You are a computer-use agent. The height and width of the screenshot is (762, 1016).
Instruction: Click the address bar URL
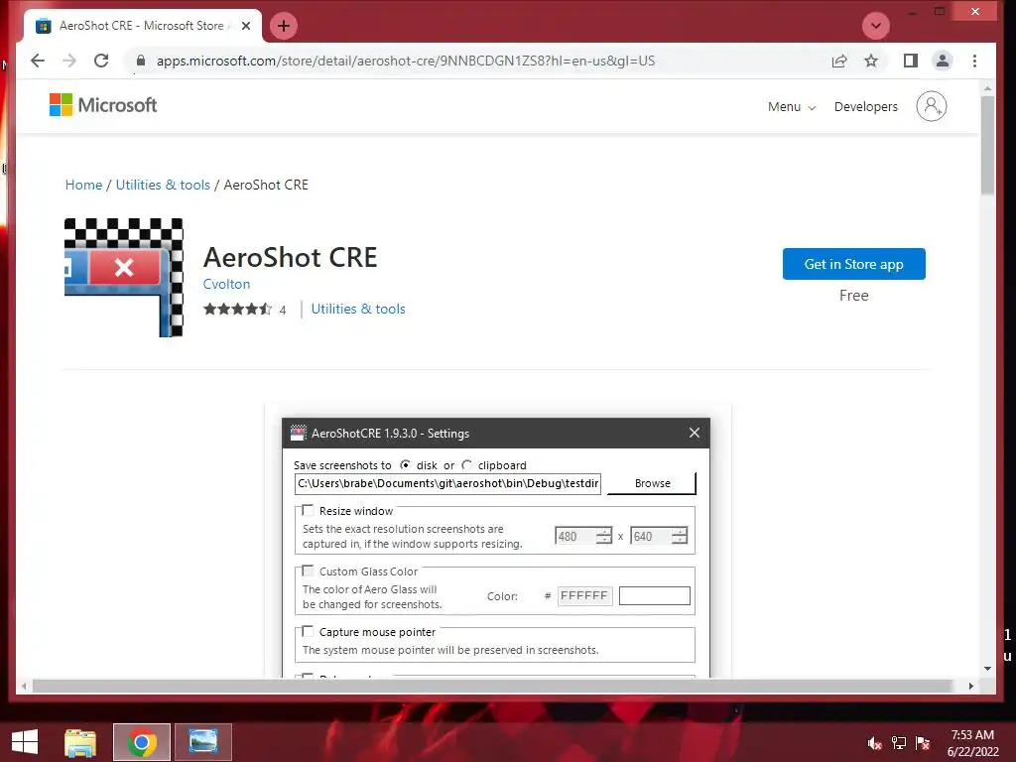pyautogui.click(x=406, y=61)
